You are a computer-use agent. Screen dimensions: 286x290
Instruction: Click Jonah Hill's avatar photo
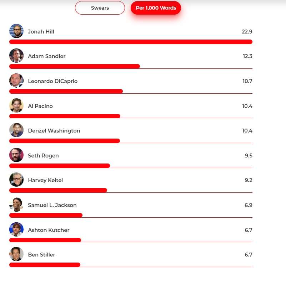pos(16,31)
